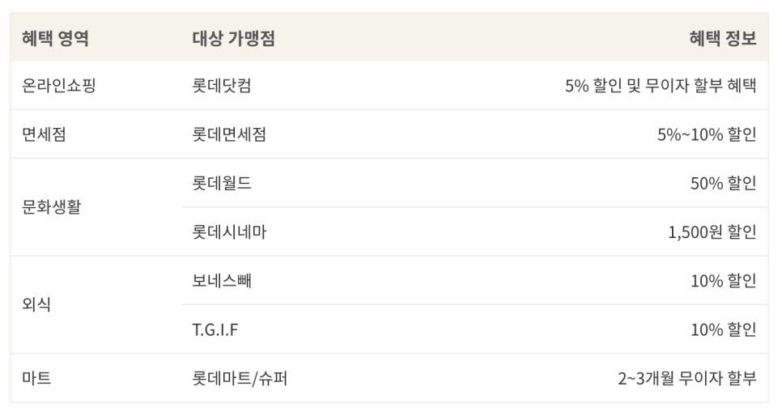Click the 롯데시네마 merchant entry
782x412 pixels.
coord(229,232)
